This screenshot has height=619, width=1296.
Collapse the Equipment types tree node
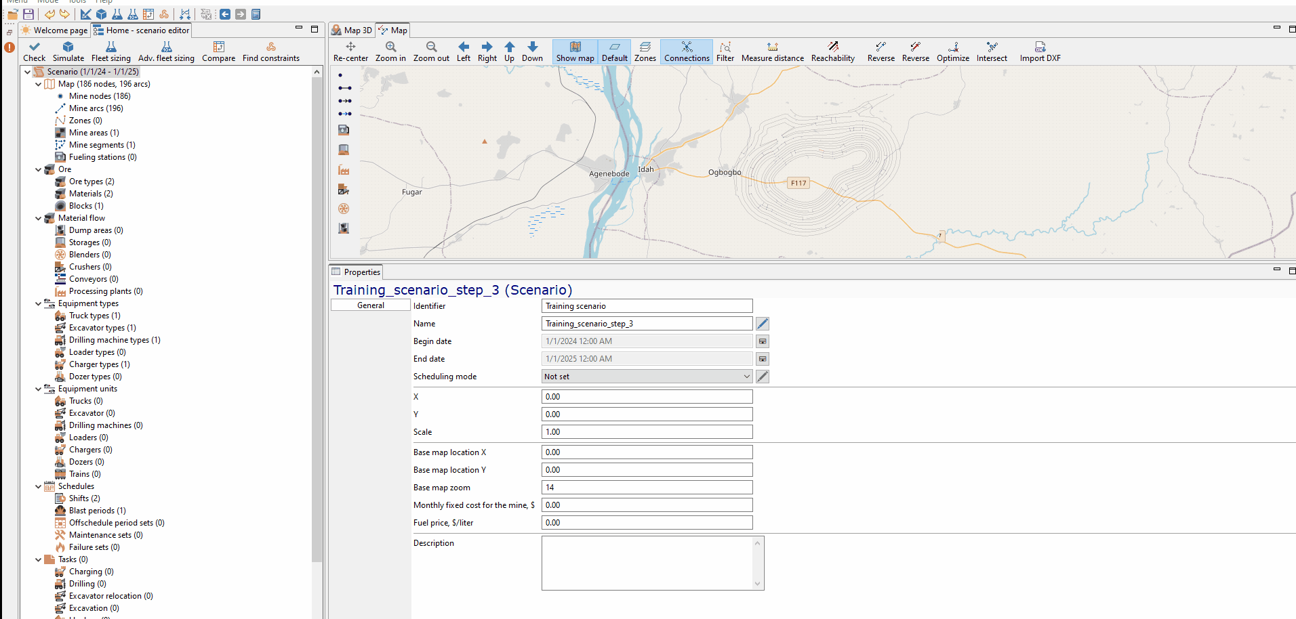pos(38,303)
